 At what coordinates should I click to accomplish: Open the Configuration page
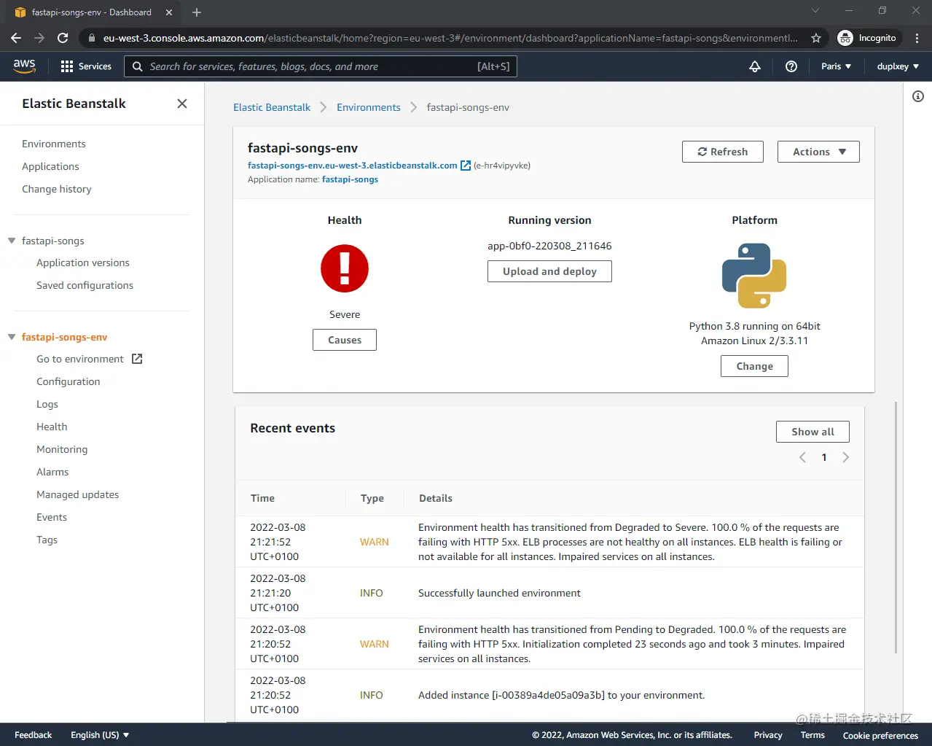[68, 381]
